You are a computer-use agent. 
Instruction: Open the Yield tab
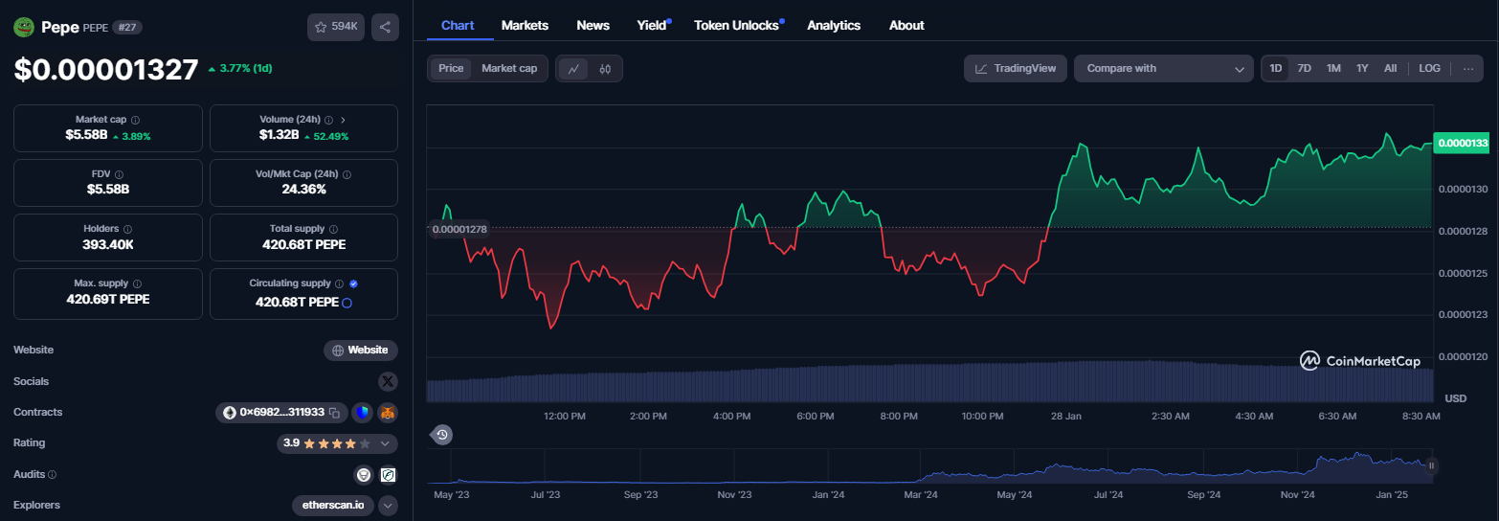pyautogui.click(x=653, y=25)
